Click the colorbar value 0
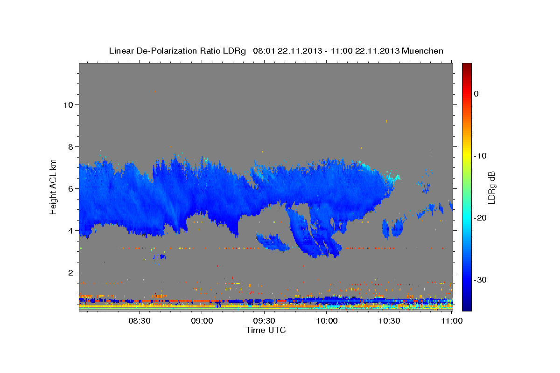This screenshot has width=560, height=373. click(476, 94)
